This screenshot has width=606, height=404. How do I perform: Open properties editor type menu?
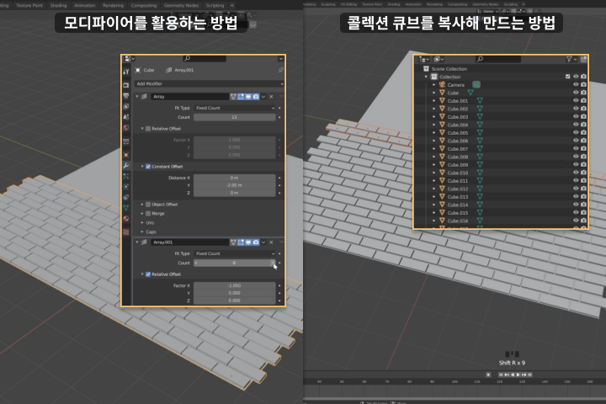click(130, 59)
